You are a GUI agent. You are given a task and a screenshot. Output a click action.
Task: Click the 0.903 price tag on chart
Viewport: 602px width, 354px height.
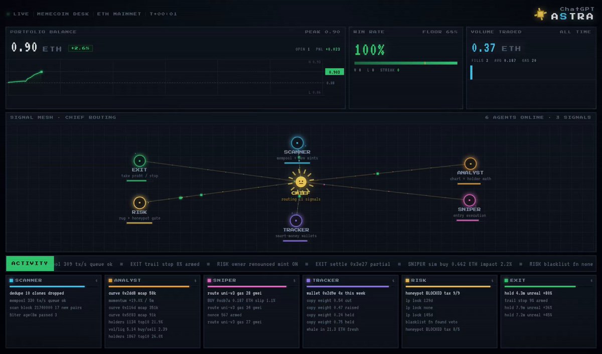[x=334, y=72]
